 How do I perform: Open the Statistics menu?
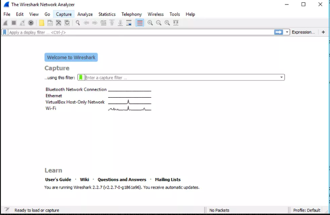107,14
